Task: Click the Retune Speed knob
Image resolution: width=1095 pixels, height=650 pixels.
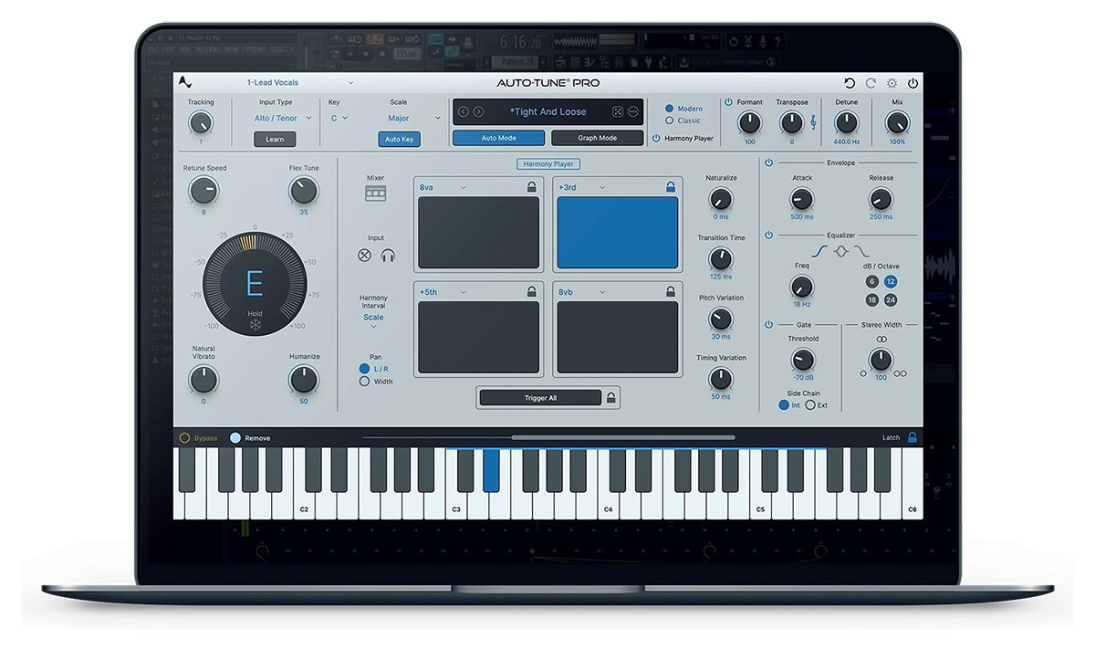Action: click(203, 191)
